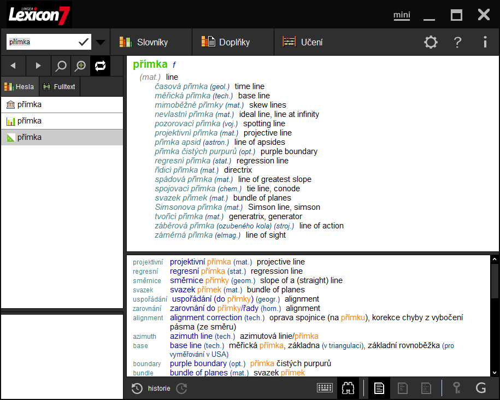Activate the binoculars fulltext search icon
500x400 pixels.
tap(348, 388)
